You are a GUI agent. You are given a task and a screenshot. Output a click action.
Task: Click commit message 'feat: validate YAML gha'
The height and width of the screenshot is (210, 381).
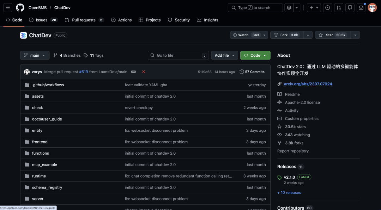click(x=146, y=85)
